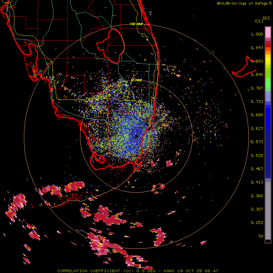Select the 0.787 legend value
The image size is (273, 273).
pyautogui.click(x=257, y=88)
